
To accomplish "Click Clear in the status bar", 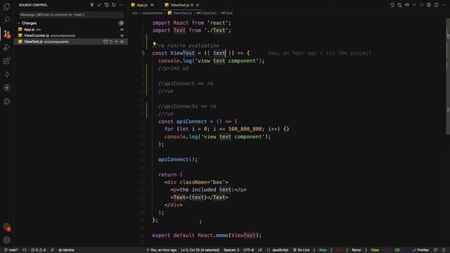I will pyautogui.click(x=375, y=250).
